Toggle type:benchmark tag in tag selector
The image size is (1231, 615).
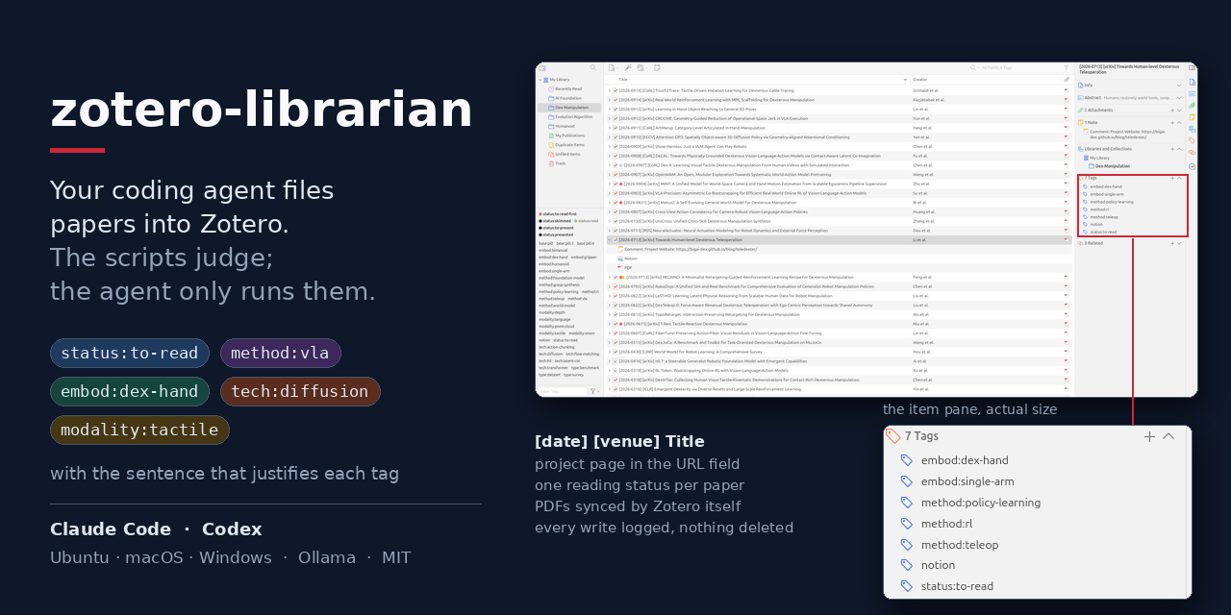[585, 368]
